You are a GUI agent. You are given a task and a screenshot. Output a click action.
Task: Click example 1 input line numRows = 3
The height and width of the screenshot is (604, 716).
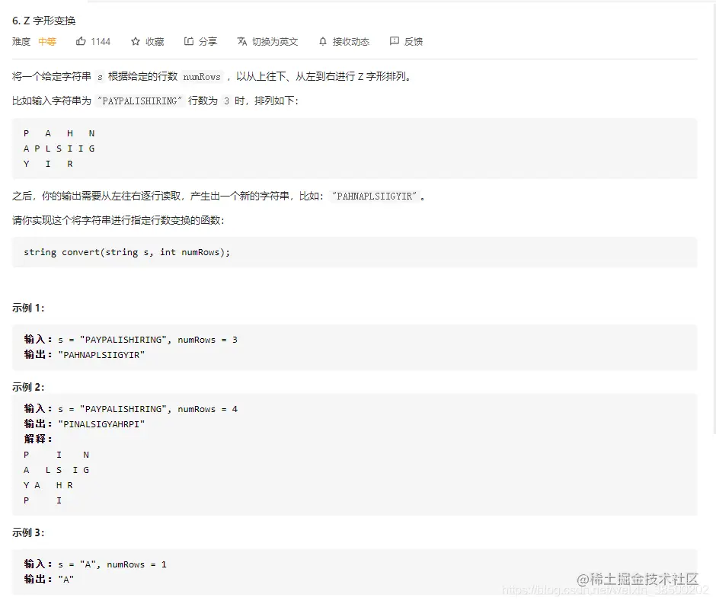[x=130, y=340]
